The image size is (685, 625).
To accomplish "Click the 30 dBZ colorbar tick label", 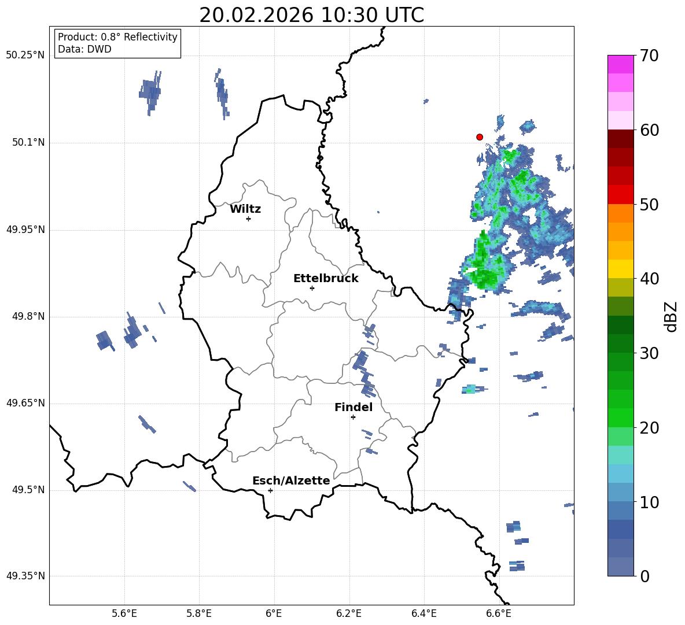I will click(649, 353).
